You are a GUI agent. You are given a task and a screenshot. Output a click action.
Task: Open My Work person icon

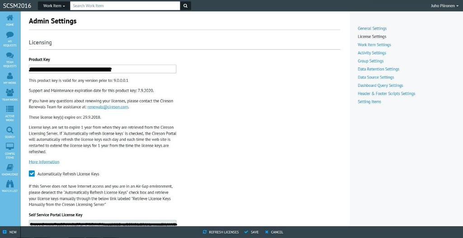(10, 76)
